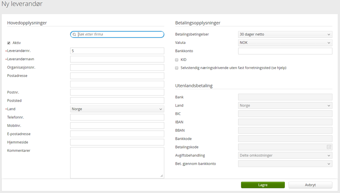
Task: Select the Organisasjonsnr. text field
Action: [117, 67]
